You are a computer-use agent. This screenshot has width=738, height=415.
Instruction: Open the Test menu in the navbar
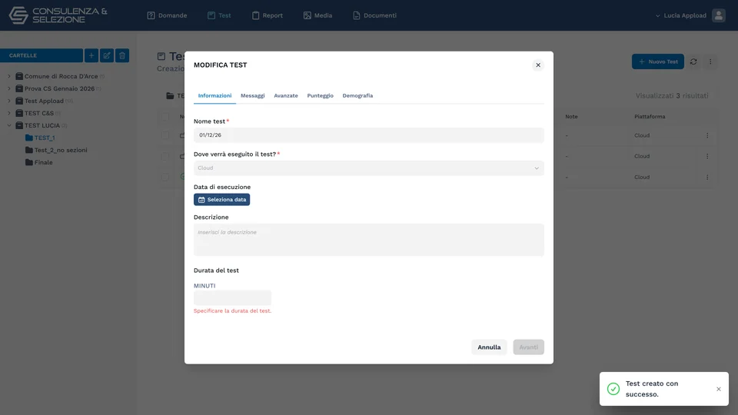(219, 15)
